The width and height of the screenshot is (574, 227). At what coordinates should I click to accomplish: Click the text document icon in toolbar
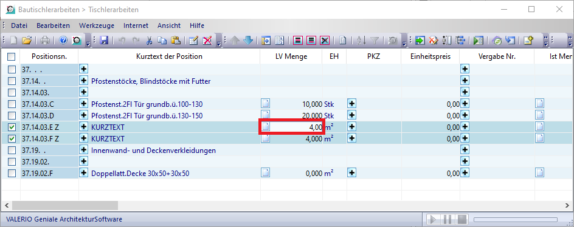(342, 41)
